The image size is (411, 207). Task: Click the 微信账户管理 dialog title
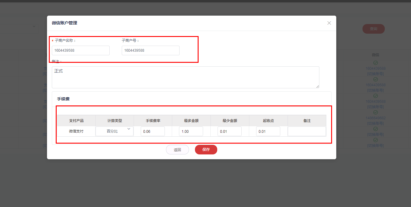coord(64,23)
